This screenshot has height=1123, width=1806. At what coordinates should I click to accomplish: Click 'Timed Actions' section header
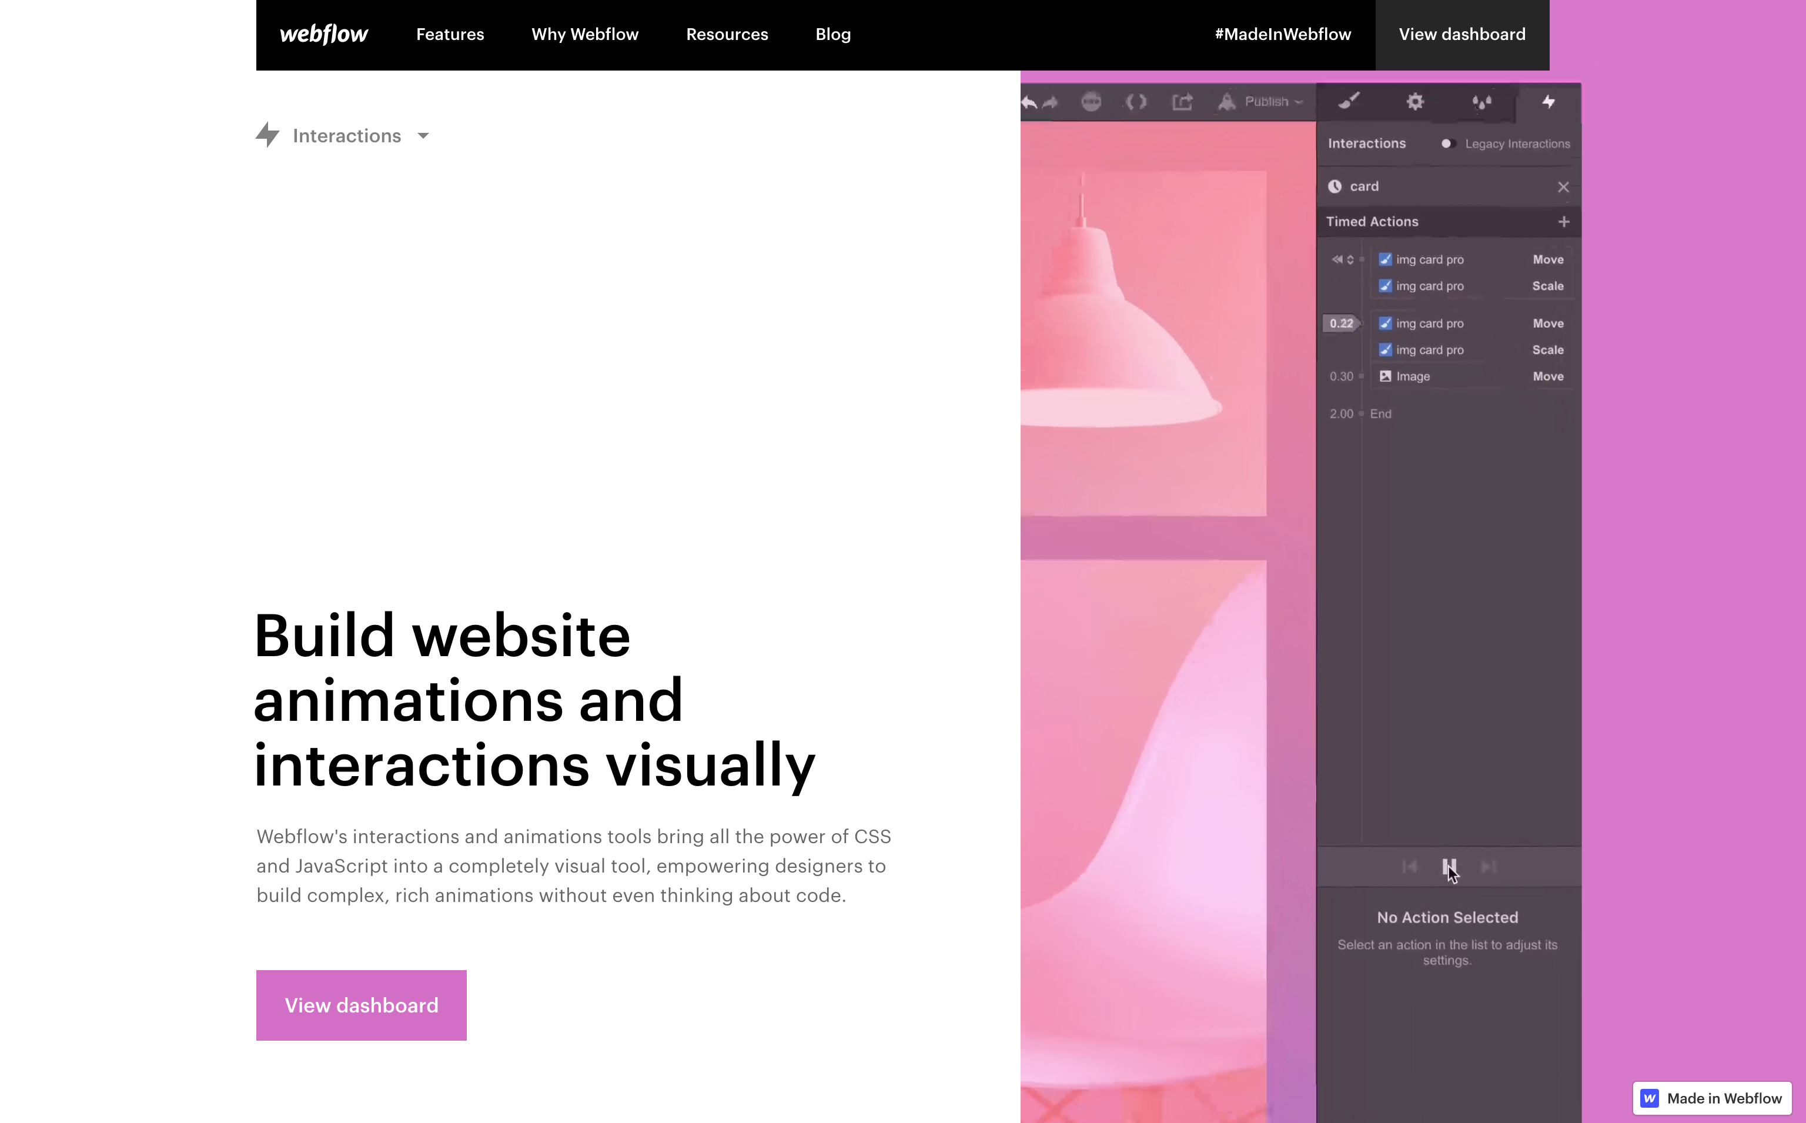coord(1372,221)
